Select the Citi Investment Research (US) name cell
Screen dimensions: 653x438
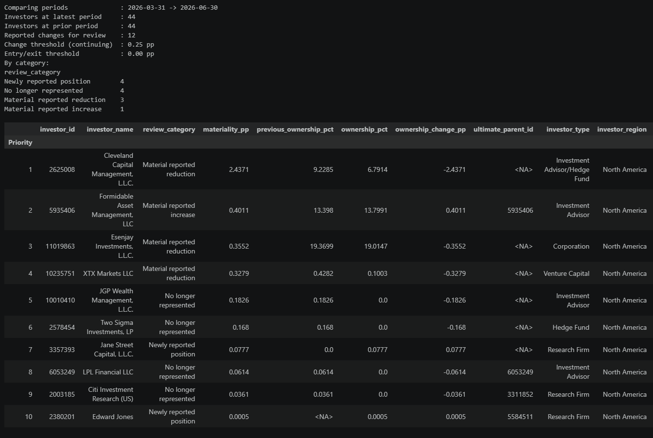(111, 394)
